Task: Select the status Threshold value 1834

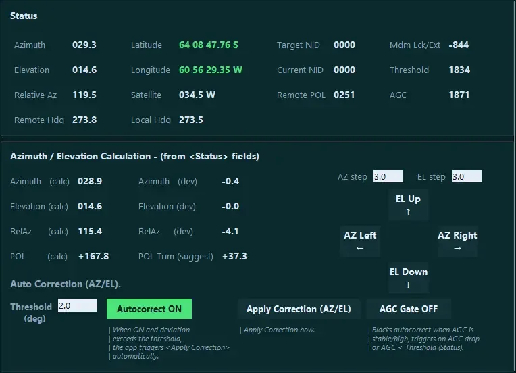Action: click(459, 70)
